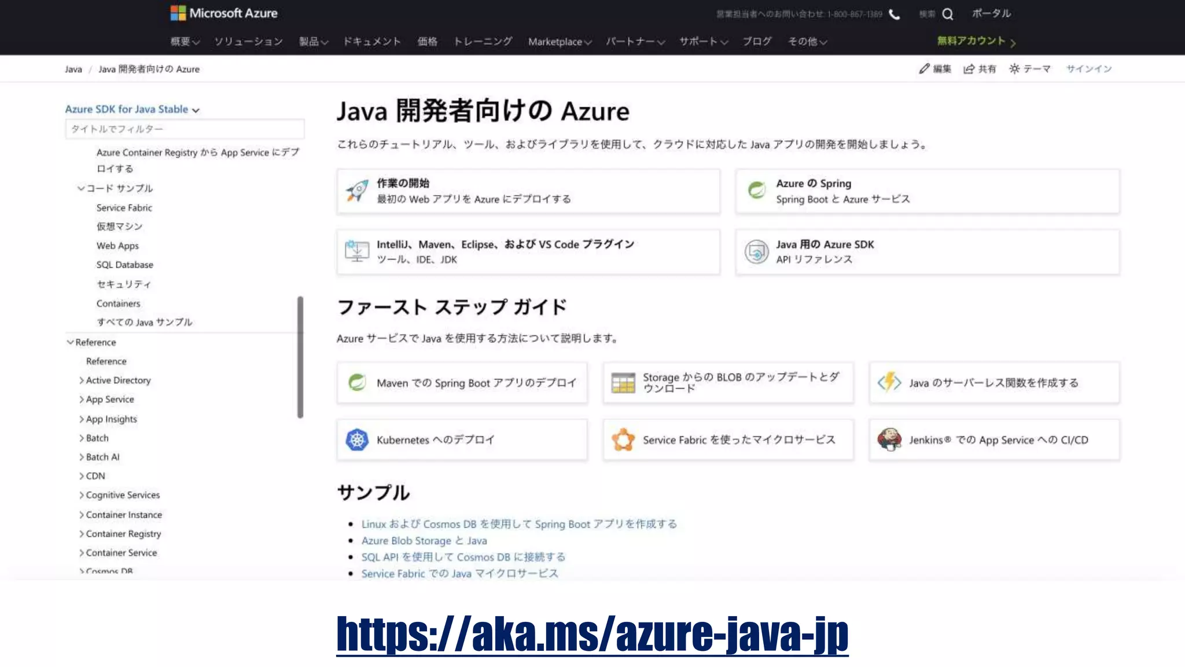Expand the CDN node
1185x667 pixels.
click(81, 476)
